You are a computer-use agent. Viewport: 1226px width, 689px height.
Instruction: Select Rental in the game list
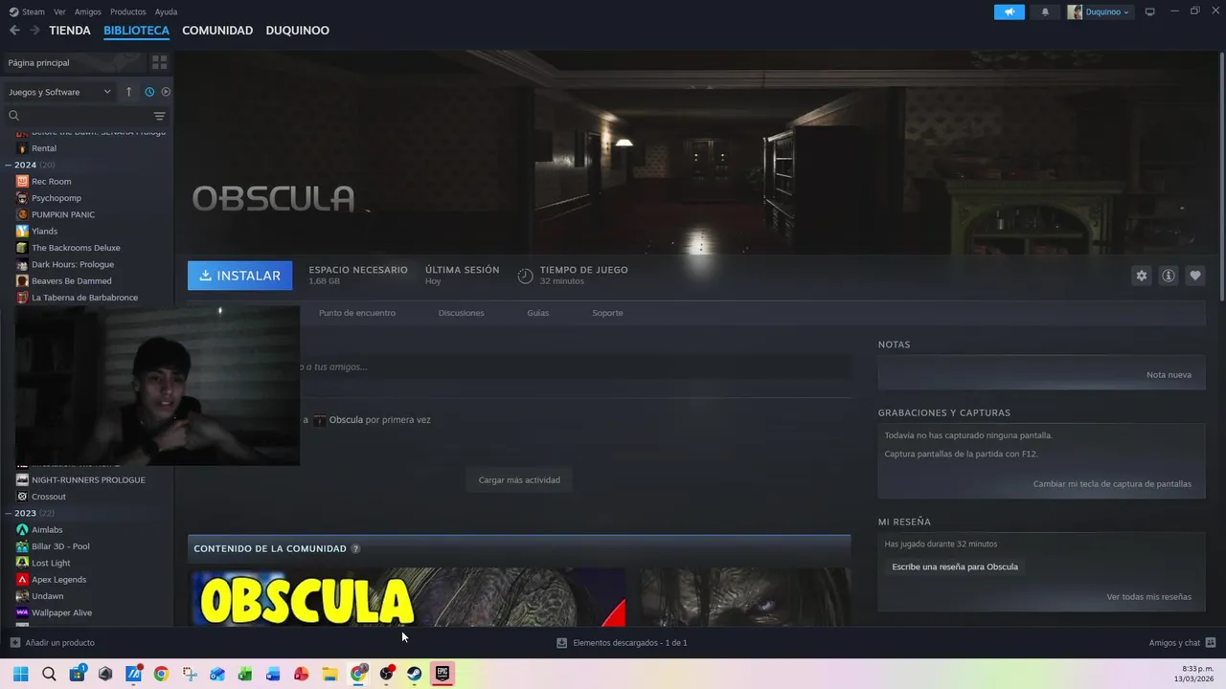43,148
